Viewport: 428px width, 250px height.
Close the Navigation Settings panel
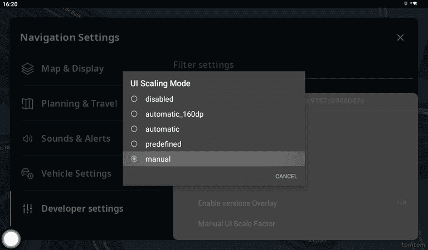click(400, 38)
